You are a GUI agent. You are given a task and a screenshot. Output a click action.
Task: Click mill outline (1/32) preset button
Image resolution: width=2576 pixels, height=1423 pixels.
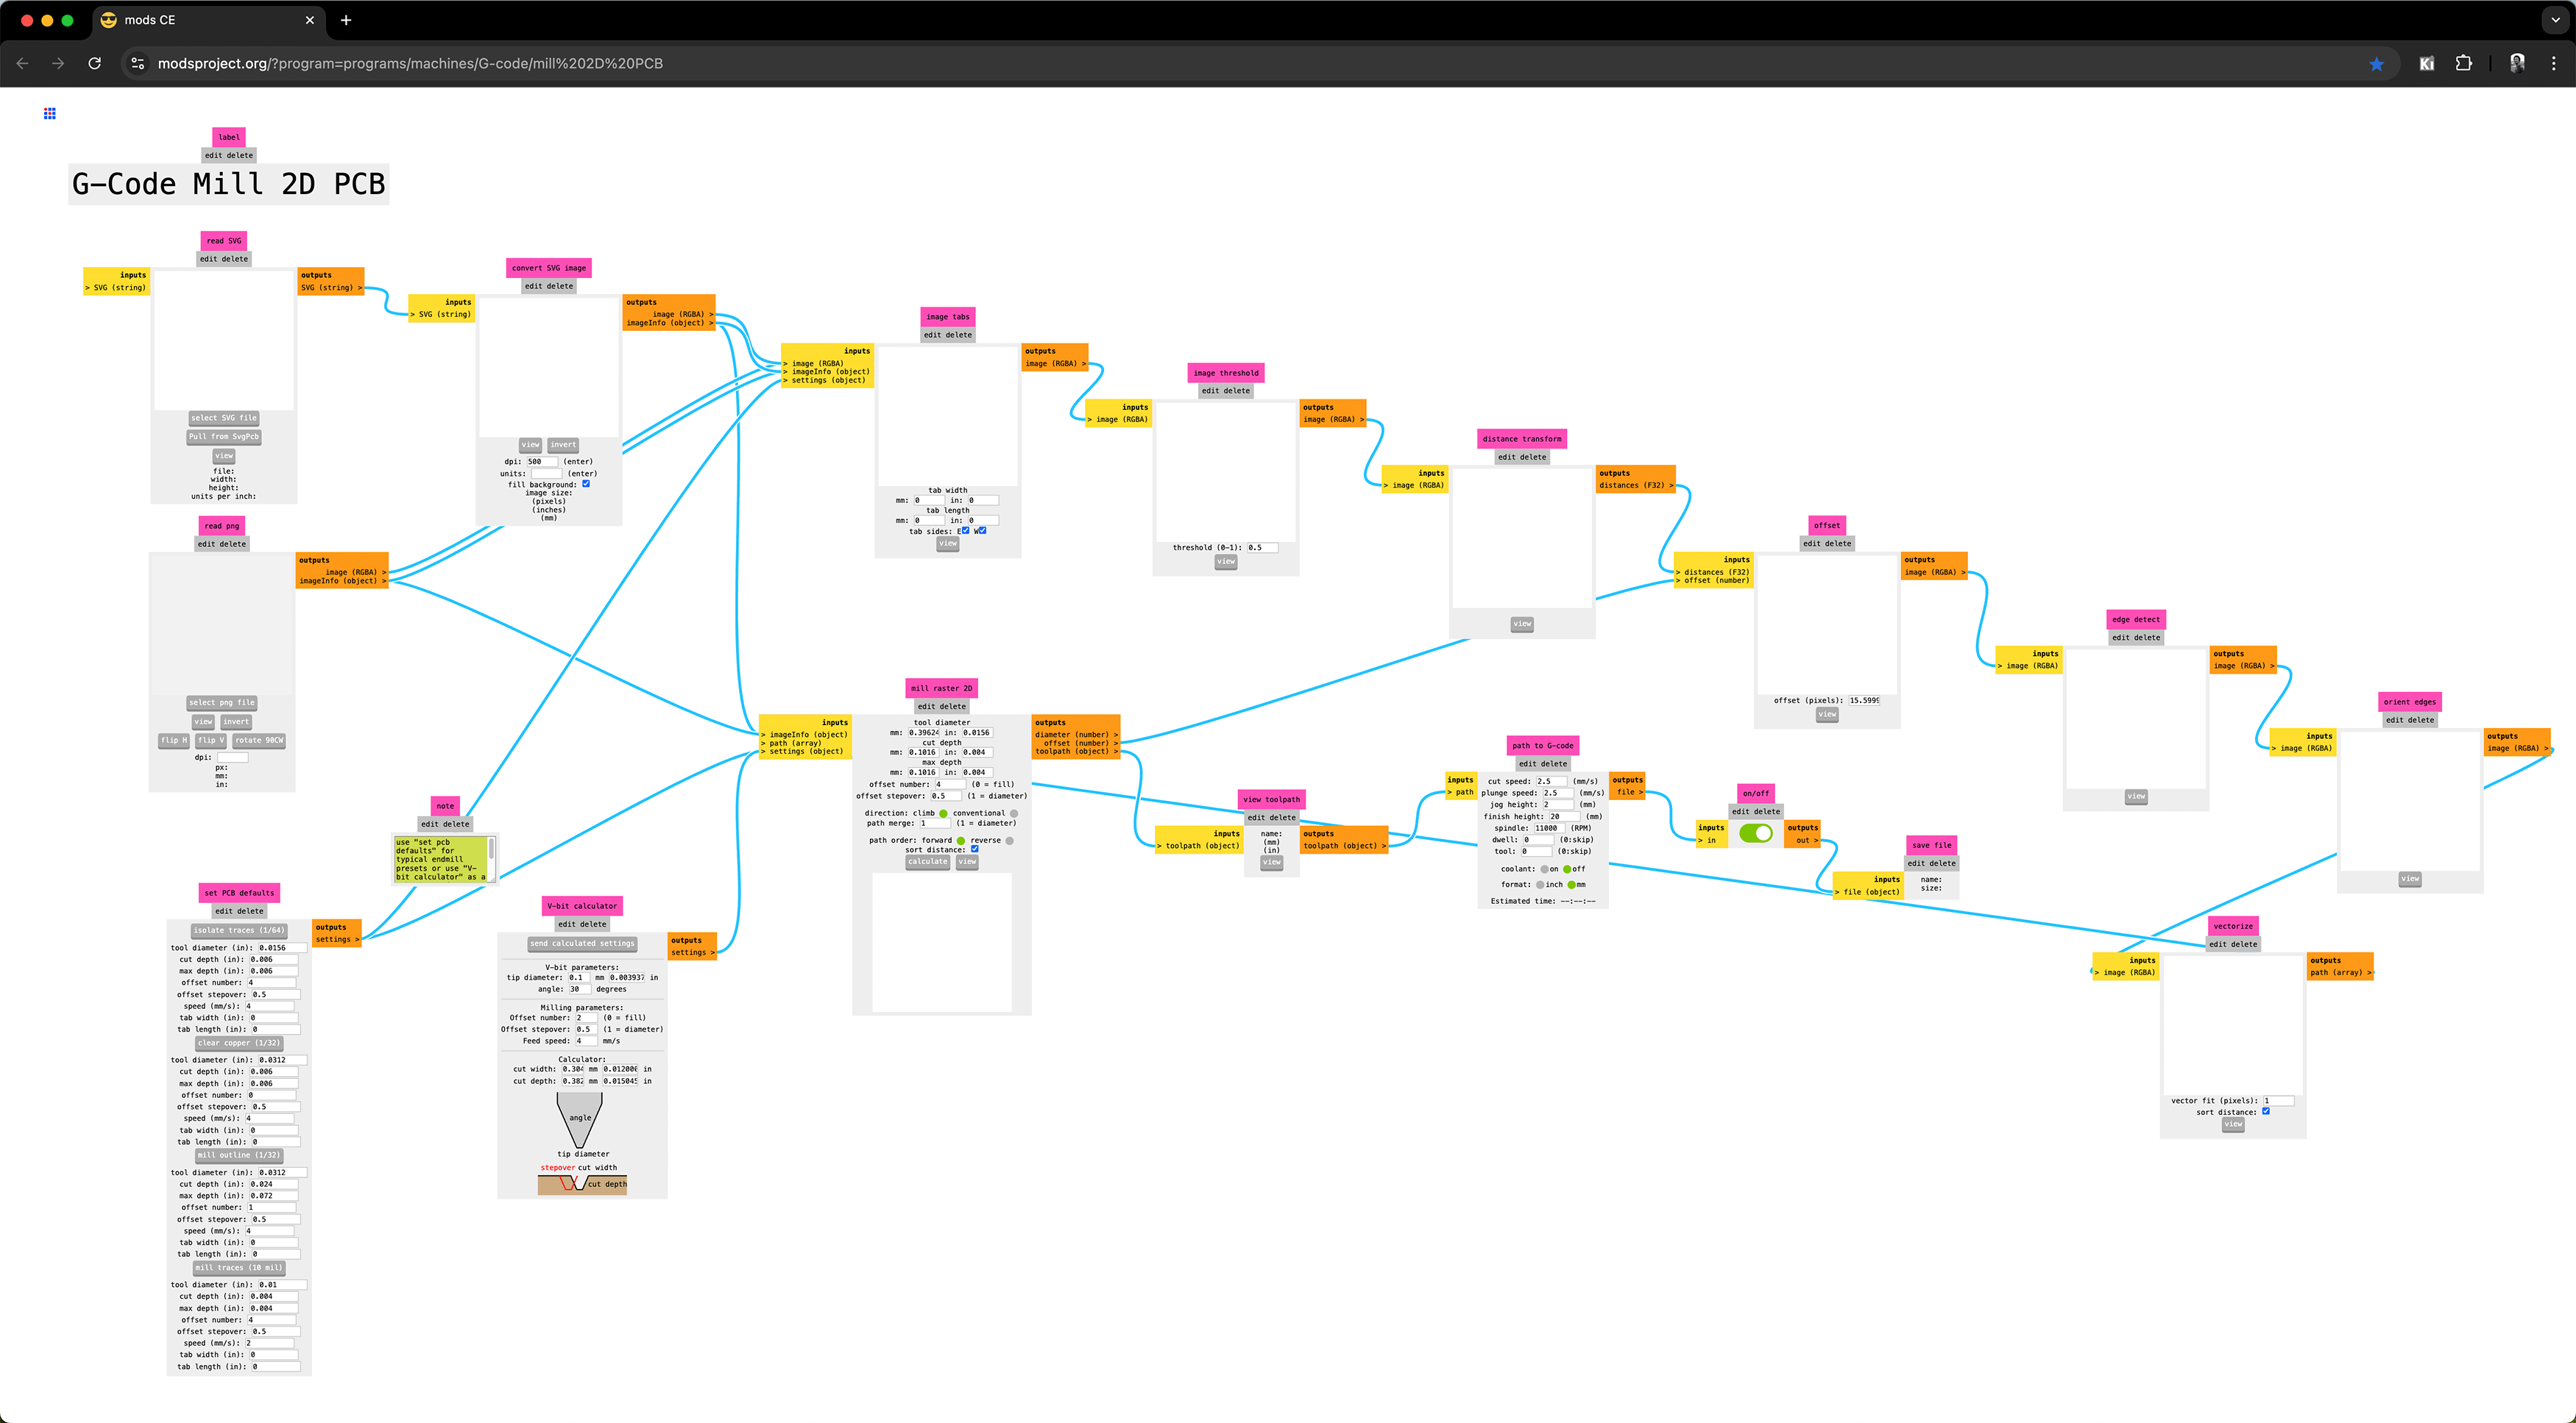(x=239, y=1155)
